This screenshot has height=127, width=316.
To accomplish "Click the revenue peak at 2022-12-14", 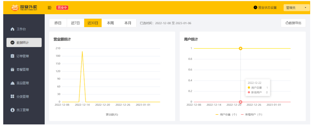I will click(x=82, y=52).
